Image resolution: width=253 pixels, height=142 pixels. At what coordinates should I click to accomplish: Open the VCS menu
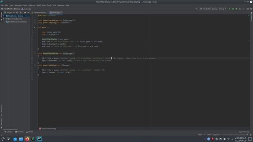55,5
